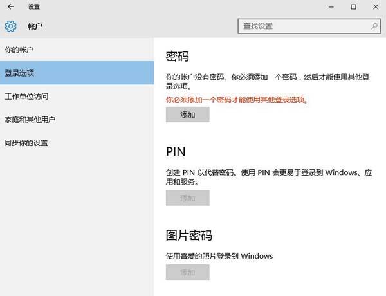Click the 设置 window title

click(x=34, y=7)
